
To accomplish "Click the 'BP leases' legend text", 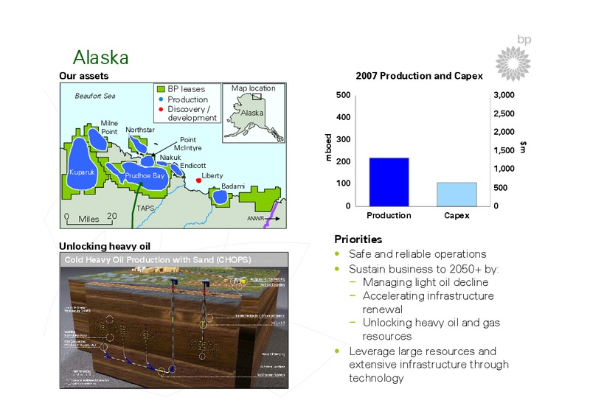I will [x=187, y=89].
